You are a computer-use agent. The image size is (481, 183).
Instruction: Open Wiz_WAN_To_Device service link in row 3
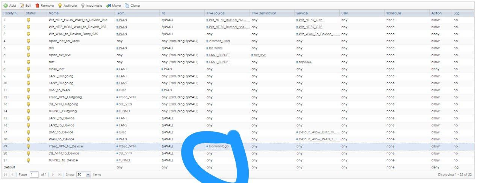pyautogui.click(x=318, y=34)
